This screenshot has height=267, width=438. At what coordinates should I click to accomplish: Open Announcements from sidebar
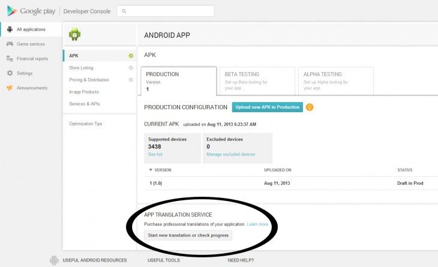coord(32,88)
